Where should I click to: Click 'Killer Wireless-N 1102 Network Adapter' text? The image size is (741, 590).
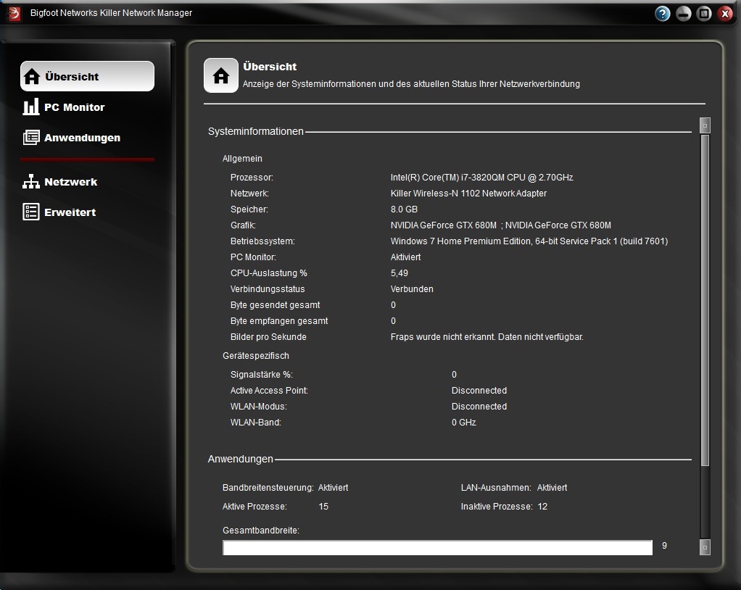point(468,194)
